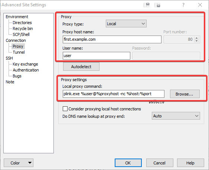Click the question mark help icon
This screenshot has height=170, width=209.
pyautogui.click(x=183, y=5)
